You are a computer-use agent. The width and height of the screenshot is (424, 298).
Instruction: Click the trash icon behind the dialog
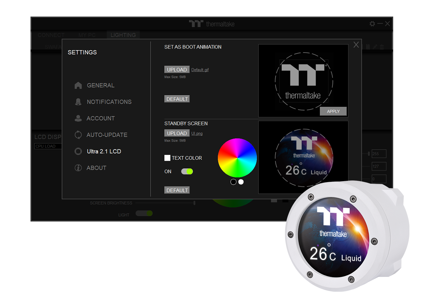pyautogui.click(x=382, y=47)
